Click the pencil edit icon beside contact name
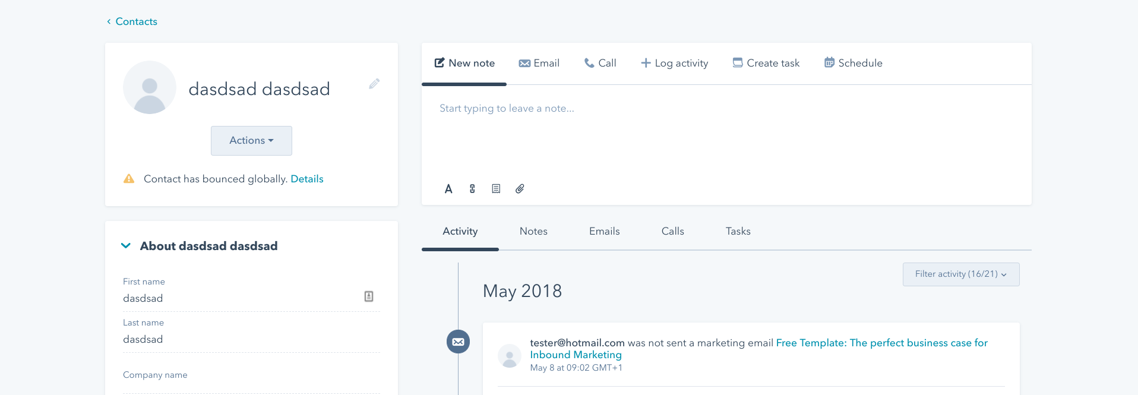The width and height of the screenshot is (1138, 395). pos(374,84)
